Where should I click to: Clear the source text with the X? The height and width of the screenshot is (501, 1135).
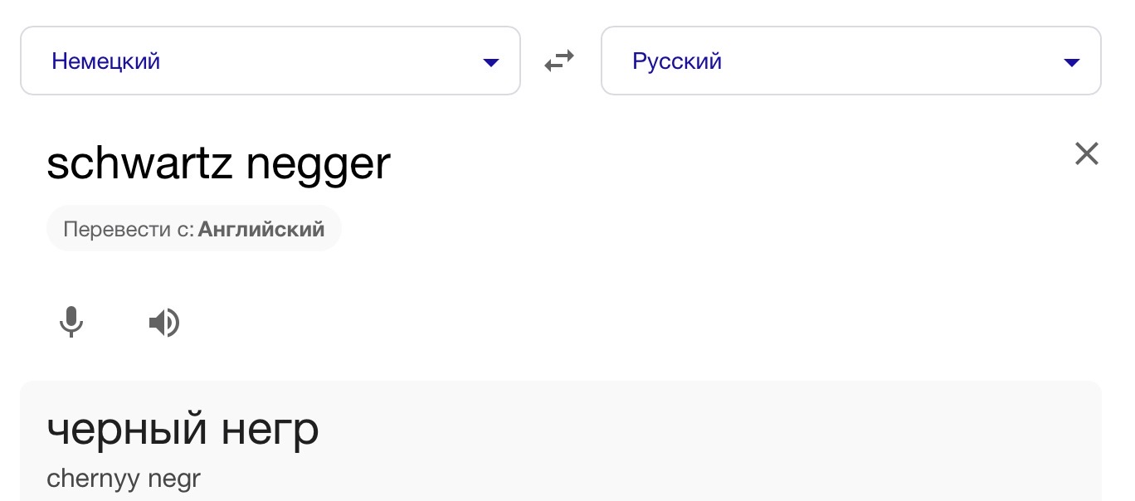[x=1086, y=153]
